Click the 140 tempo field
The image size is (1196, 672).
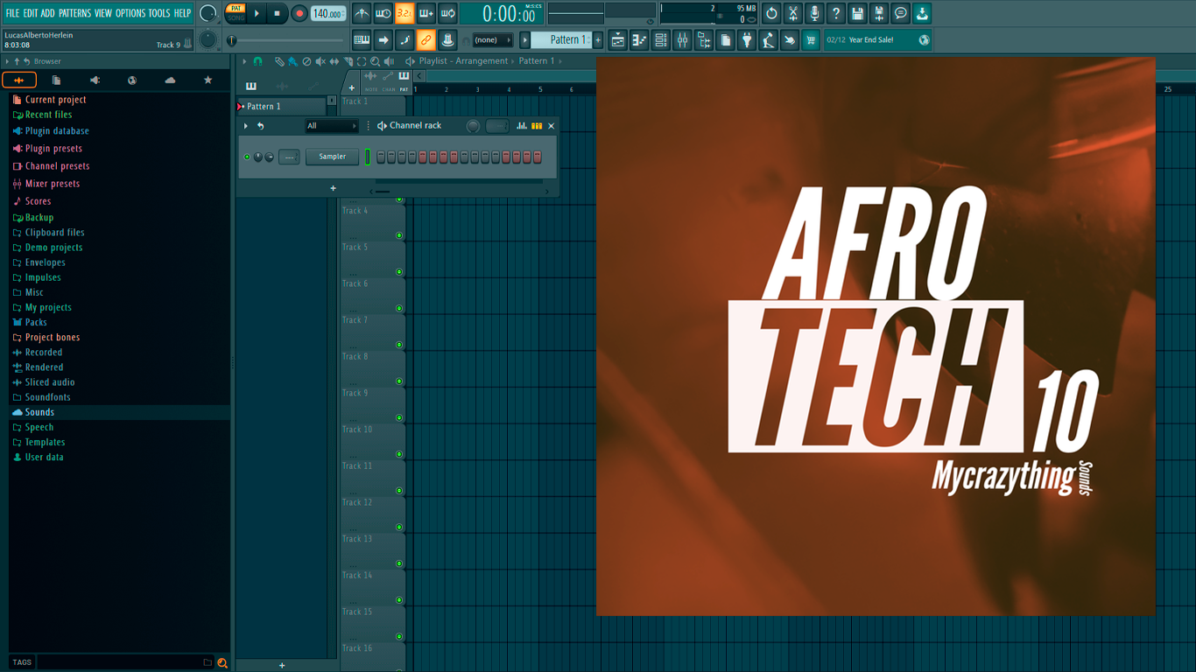(328, 13)
